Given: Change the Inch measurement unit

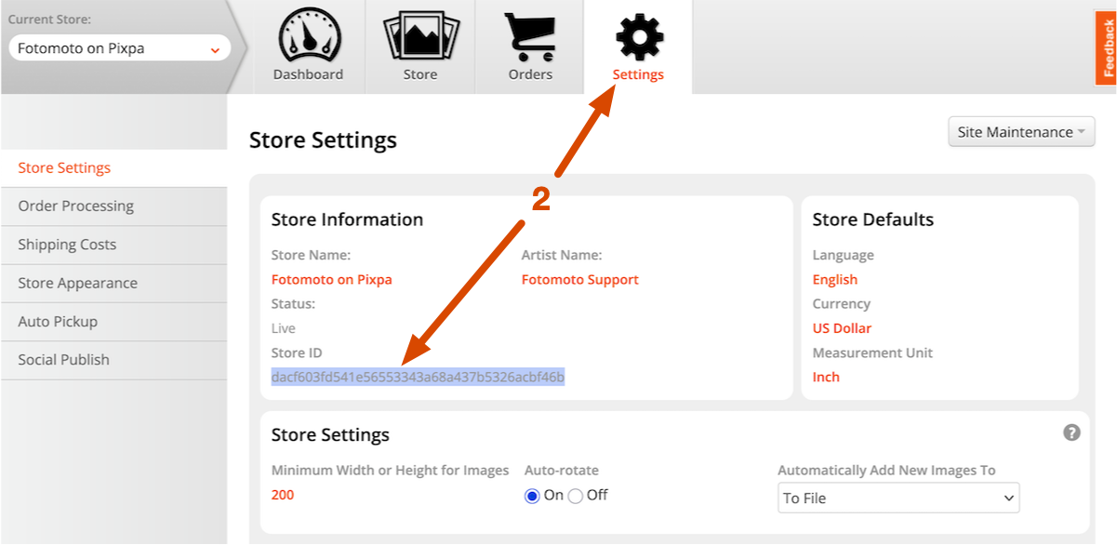Looking at the screenshot, I should pos(826,377).
